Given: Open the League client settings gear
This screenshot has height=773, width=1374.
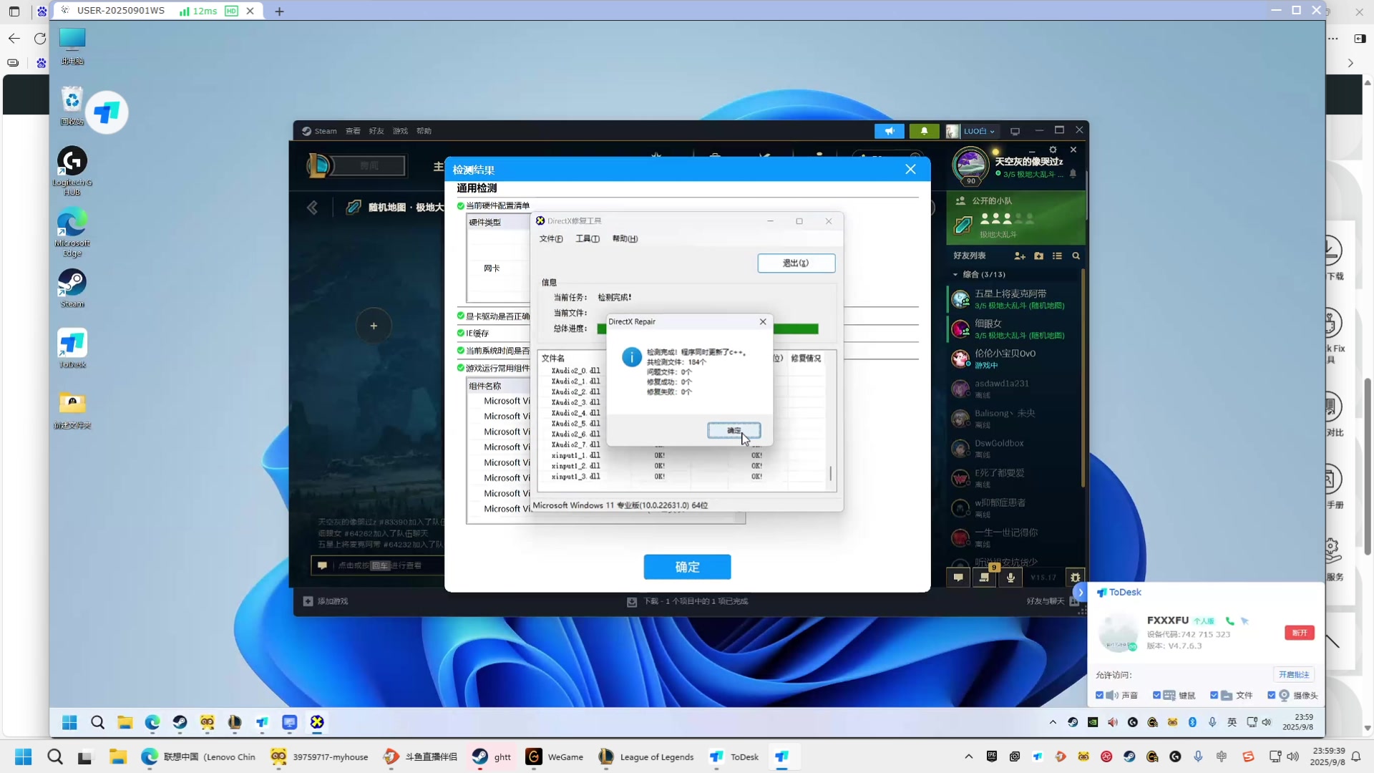Looking at the screenshot, I should tap(1053, 150).
